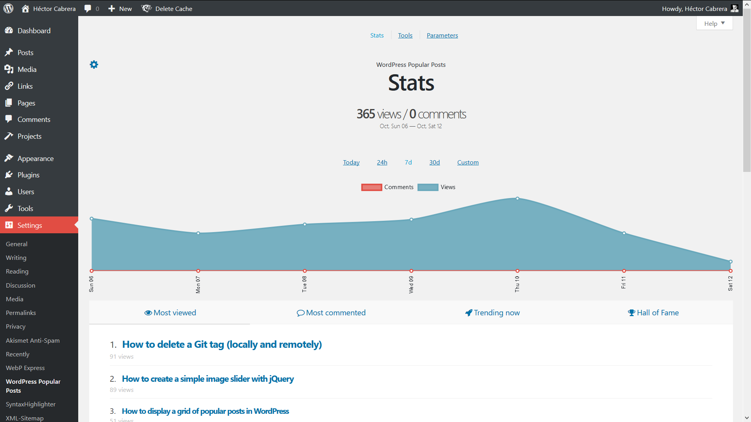Open Permalinks settings submenu item
751x422 pixels.
[21, 313]
